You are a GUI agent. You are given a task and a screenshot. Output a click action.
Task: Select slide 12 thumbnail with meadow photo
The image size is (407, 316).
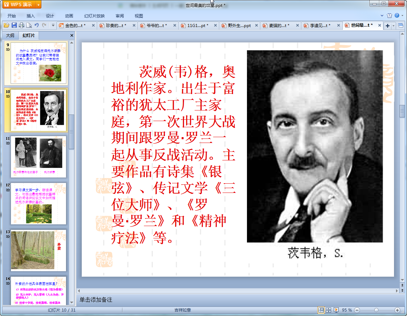(38, 204)
